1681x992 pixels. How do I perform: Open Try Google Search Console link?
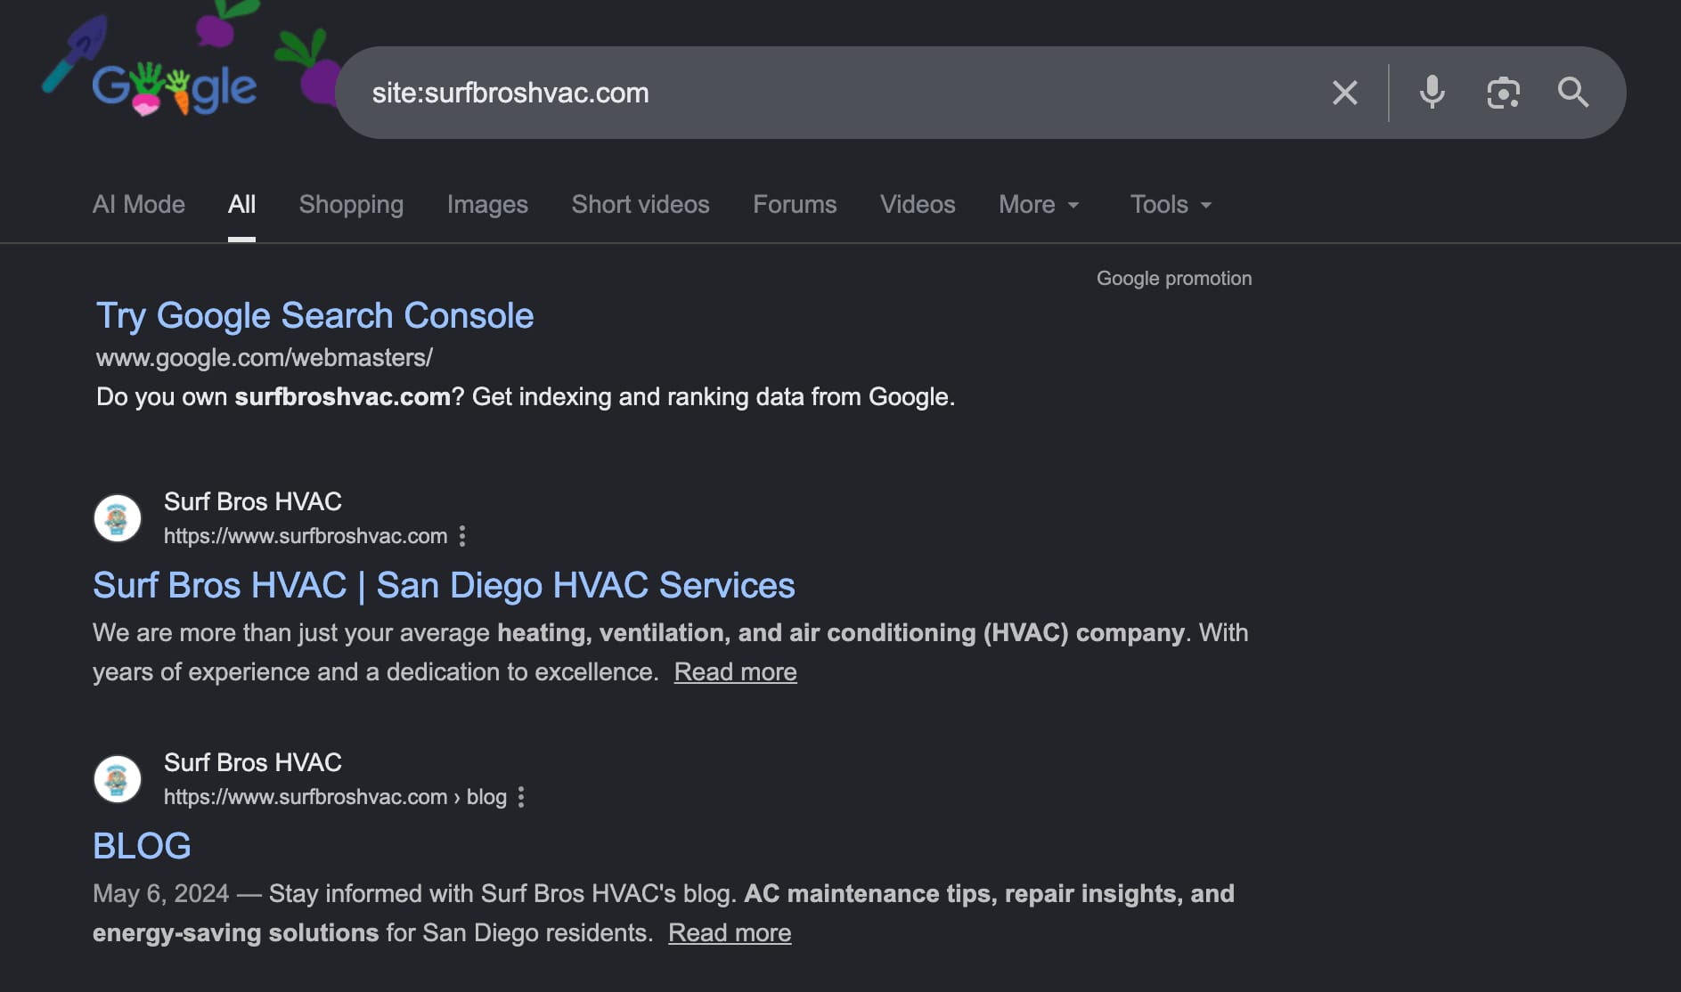[x=314, y=316]
